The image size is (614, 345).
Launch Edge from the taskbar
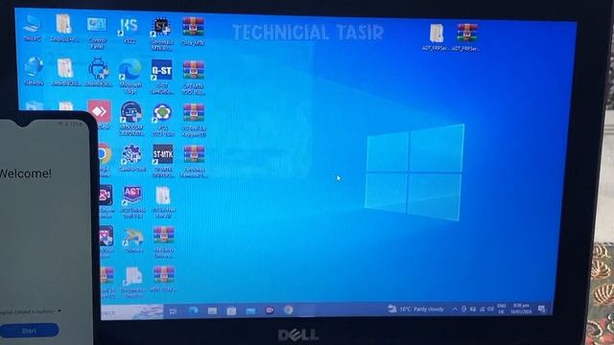click(193, 310)
